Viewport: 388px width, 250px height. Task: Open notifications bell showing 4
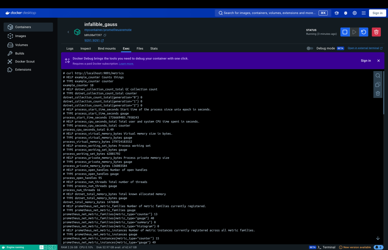coord(379,247)
